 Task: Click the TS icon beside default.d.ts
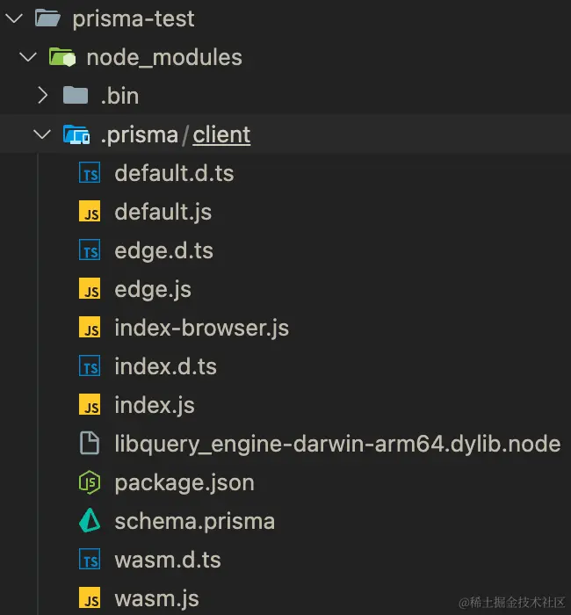click(x=90, y=173)
